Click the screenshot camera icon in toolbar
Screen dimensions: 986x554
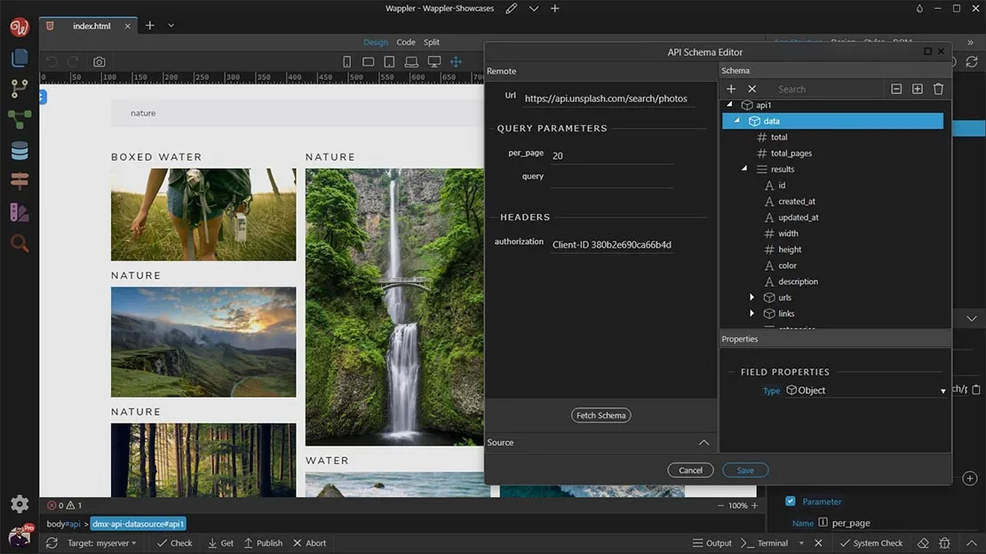tap(99, 62)
